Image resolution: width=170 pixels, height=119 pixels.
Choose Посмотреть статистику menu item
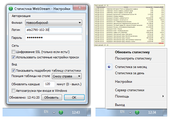click(x=133, y=58)
